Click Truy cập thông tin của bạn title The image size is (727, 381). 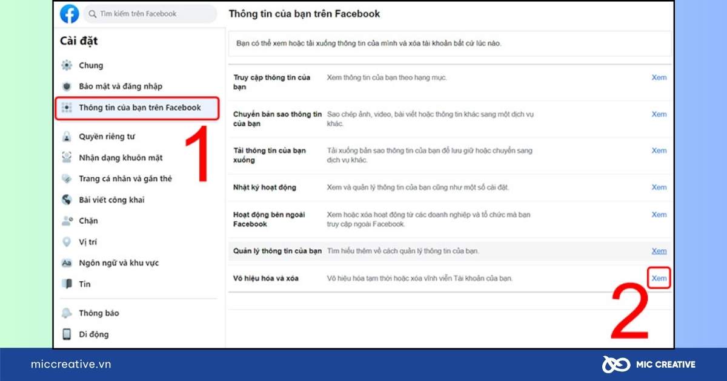tap(271, 82)
